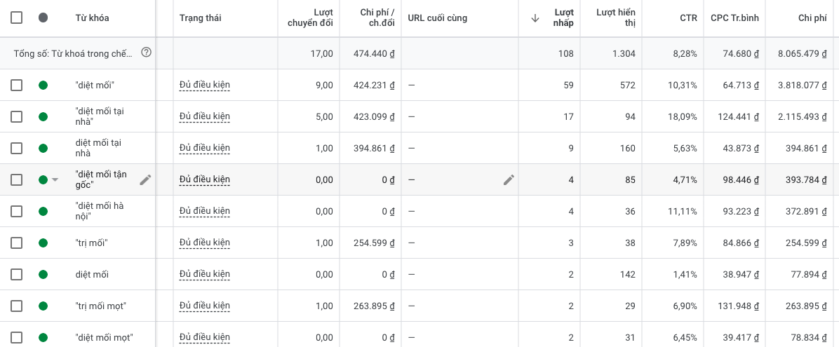Click edit pencil next to "diệt mối tận gốc" keyword
The height and width of the screenshot is (347, 839).
[145, 179]
